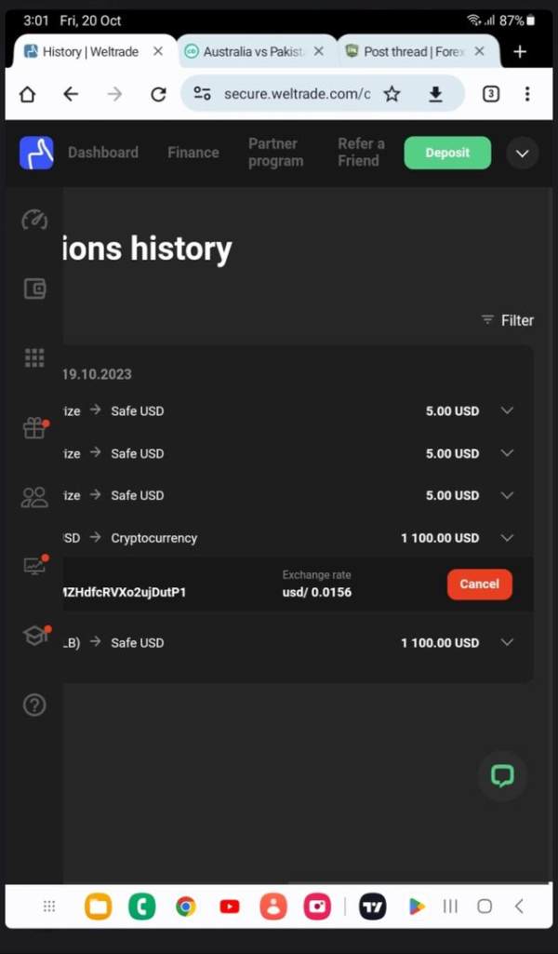Click the Weltrade logo icon
The image size is (558, 954).
[36, 153]
